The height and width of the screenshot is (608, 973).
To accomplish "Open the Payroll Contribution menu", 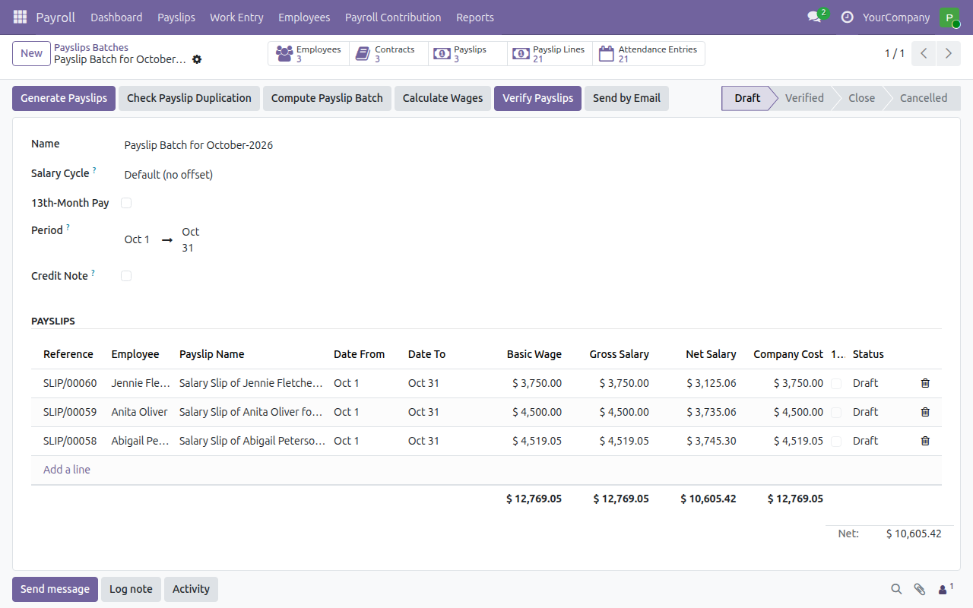I will coord(393,17).
